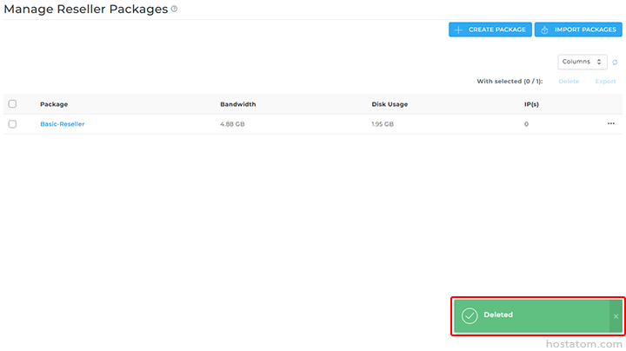Sort by the Disk Usage column header
Image resolution: width=626 pixels, height=351 pixels.
[390, 104]
